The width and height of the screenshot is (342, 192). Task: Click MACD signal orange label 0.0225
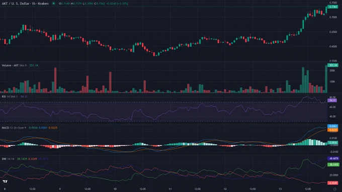333,130
